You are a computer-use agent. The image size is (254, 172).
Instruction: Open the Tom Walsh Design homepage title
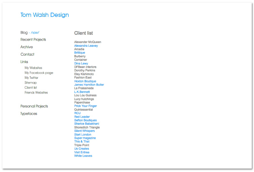(44, 15)
